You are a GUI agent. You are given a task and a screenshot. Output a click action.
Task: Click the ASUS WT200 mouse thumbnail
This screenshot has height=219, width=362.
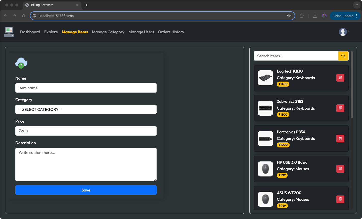(265, 199)
